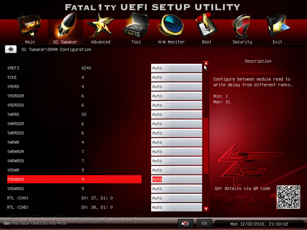Open the H/W Monitor radar icon
The width and height of the screenshot is (307, 230).
171,25
